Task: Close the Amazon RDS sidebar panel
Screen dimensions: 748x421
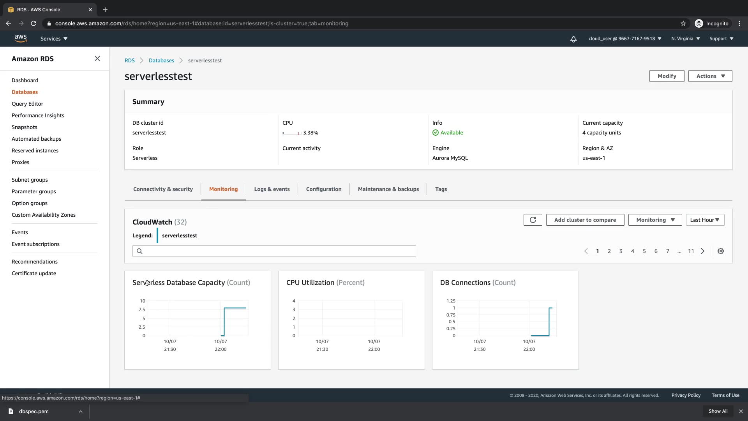Action: [x=97, y=58]
